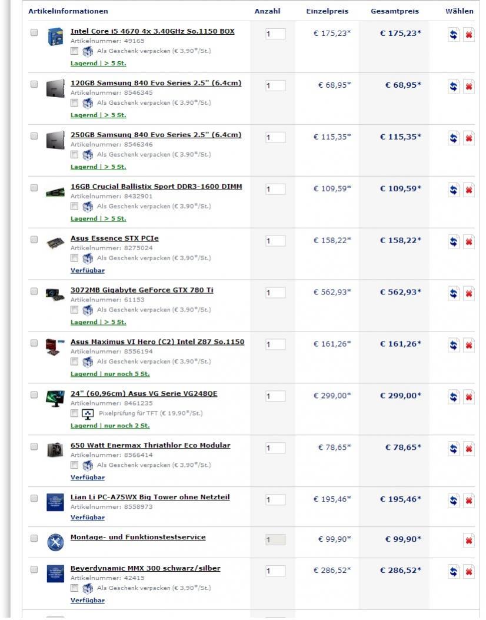Remove the Montage- und Funktionstestservice item
The height and width of the screenshot is (620, 486).
coord(469,541)
